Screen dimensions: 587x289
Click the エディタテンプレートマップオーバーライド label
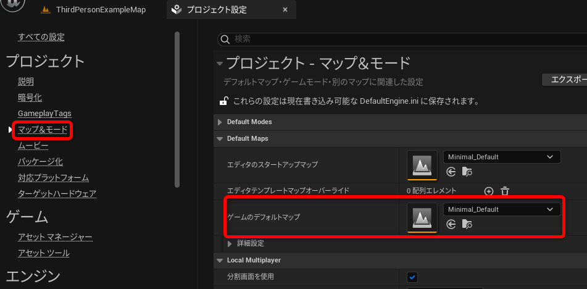pyautogui.click(x=288, y=191)
